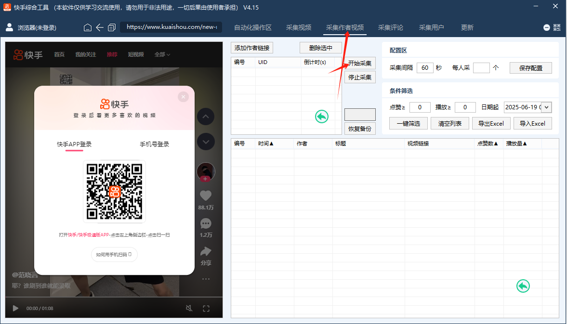Go to next video with down chevron
Screen dimensions: 567x324
point(206,142)
